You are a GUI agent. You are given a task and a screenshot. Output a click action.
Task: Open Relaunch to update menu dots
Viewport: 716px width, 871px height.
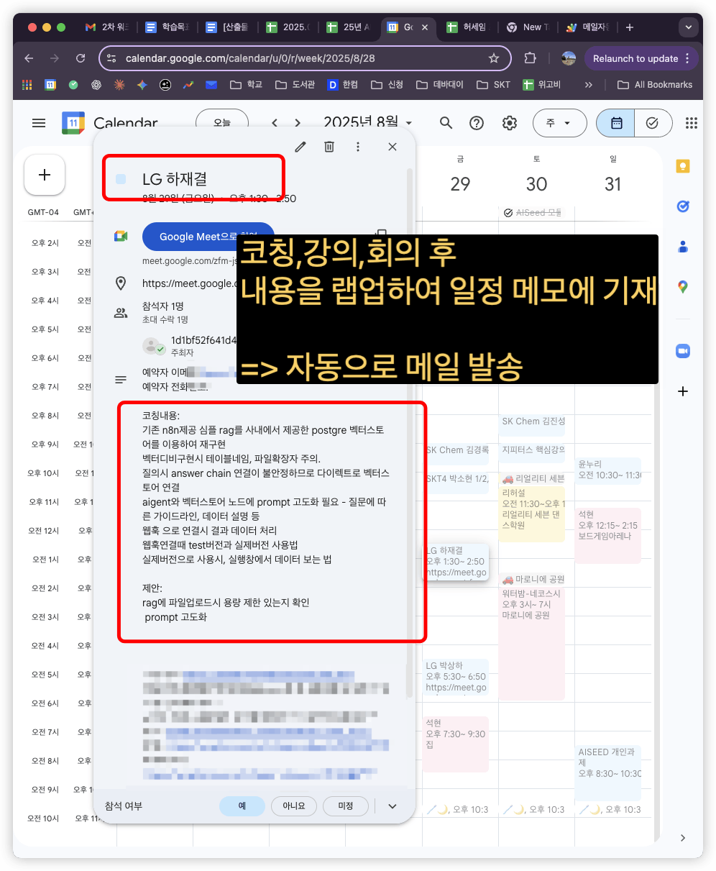tap(687, 58)
